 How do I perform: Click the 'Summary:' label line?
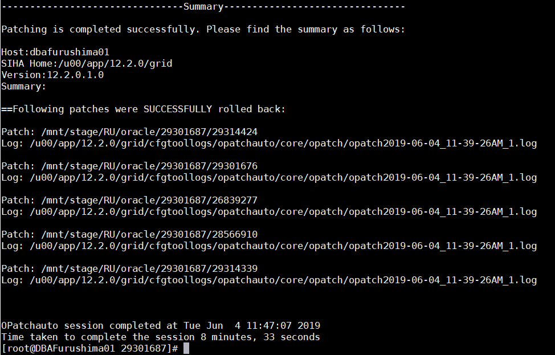[x=24, y=86]
